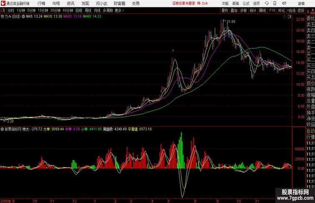The height and width of the screenshot is (203, 315).
Task: Click the 21.88 high price marker
Action: click(x=231, y=22)
